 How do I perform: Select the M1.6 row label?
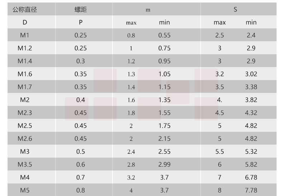tap(25, 74)
